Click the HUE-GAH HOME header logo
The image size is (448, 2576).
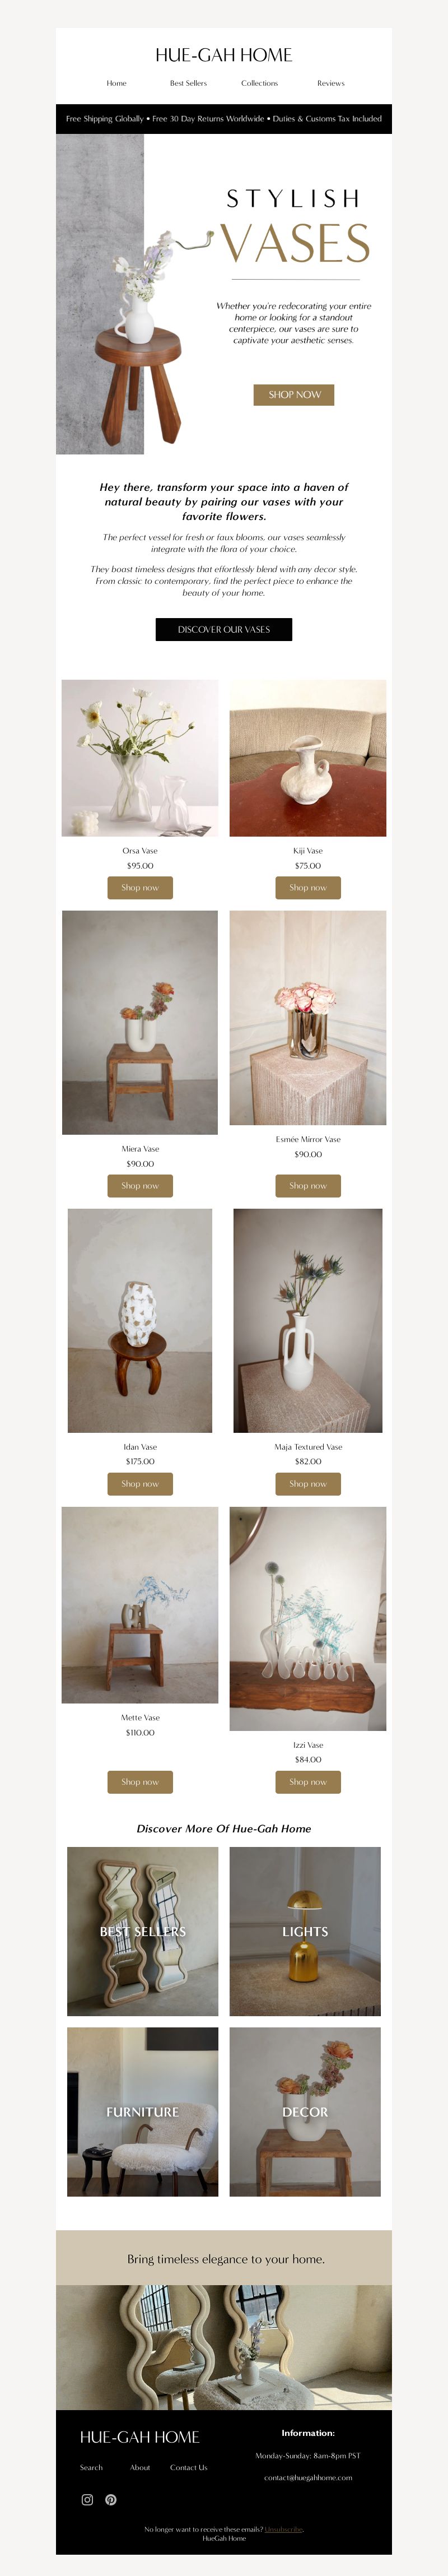click(224, 55)
